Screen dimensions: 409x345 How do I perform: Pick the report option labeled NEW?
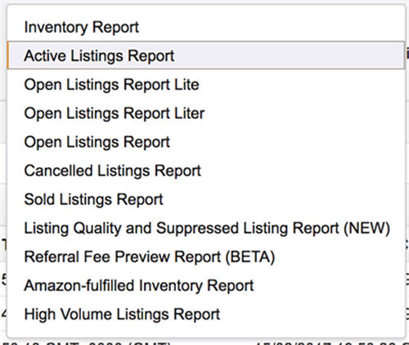(206, 228)
